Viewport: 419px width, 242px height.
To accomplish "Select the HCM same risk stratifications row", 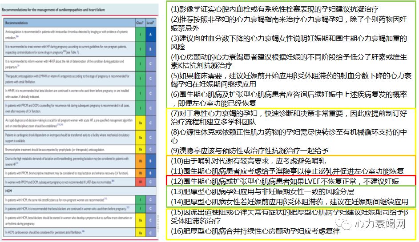I will point(80,199).
